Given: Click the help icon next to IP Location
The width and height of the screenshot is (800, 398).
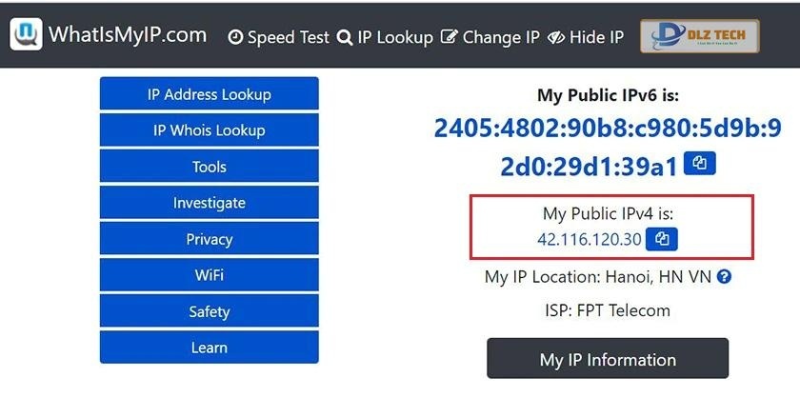Looking at the screenshot, I should pyautogui.click(x=724, y=277).
